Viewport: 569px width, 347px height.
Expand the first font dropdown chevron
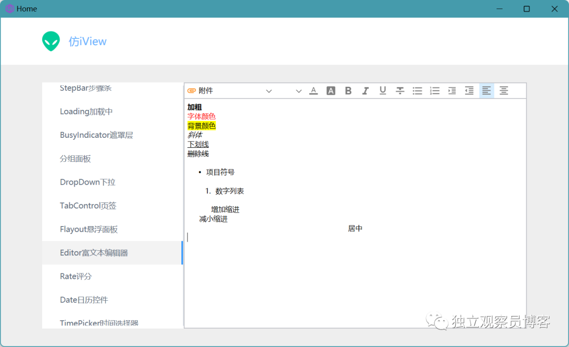point(269,91)
